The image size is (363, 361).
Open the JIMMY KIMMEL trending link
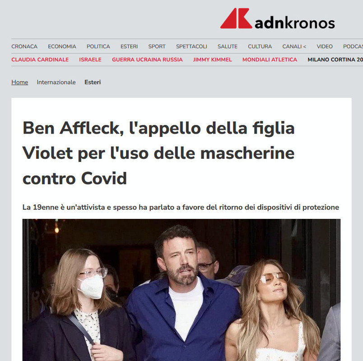click(x=212, y=60)
